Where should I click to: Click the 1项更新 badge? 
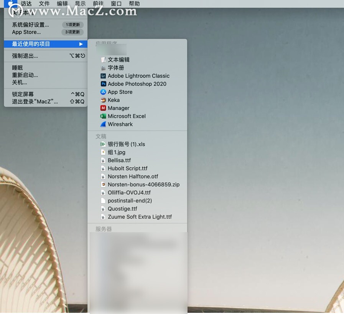coord(73,25)
